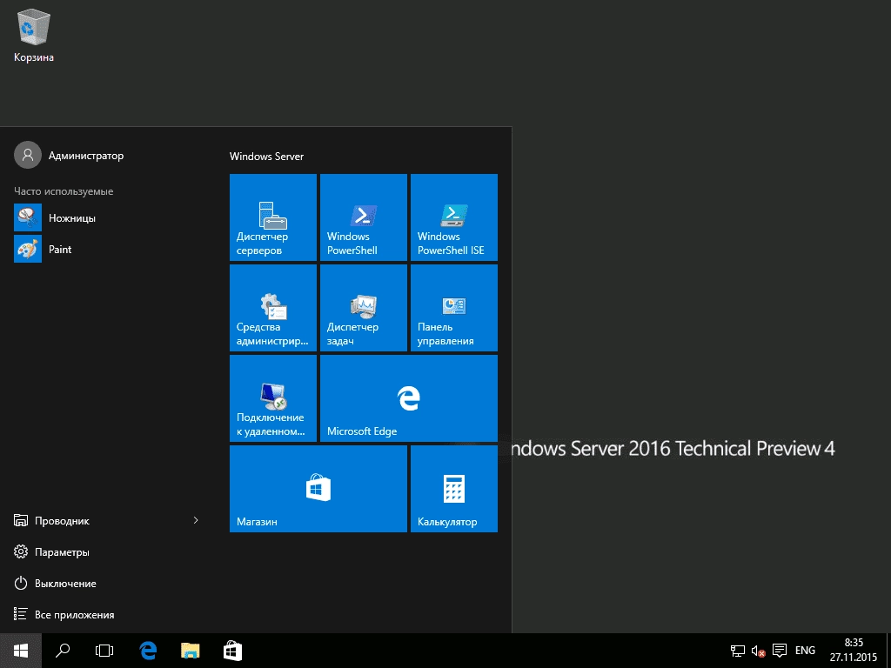This screenshot has width=891, height=668.
Task: Open the Store icon on taskbar
Action: tap(232, 651)
